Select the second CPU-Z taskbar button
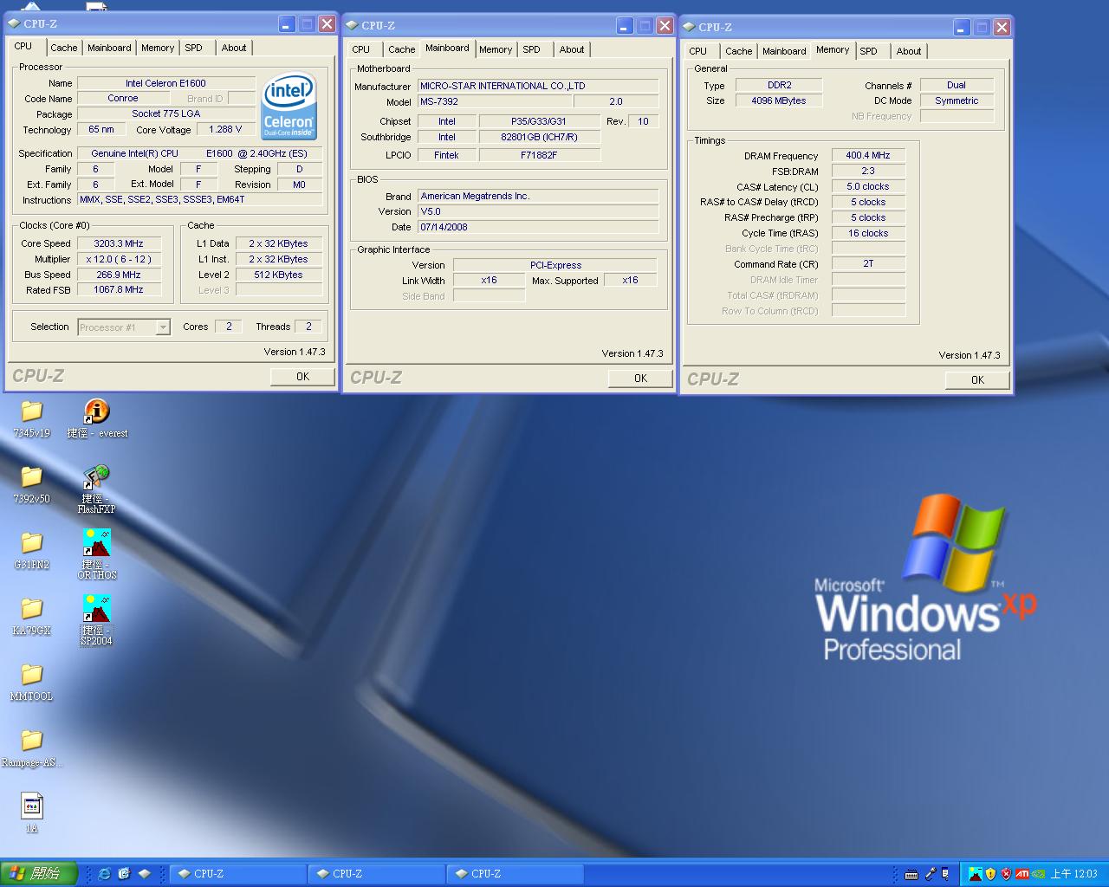Viewport: 1109px width, 887px height. pos(377,874)
